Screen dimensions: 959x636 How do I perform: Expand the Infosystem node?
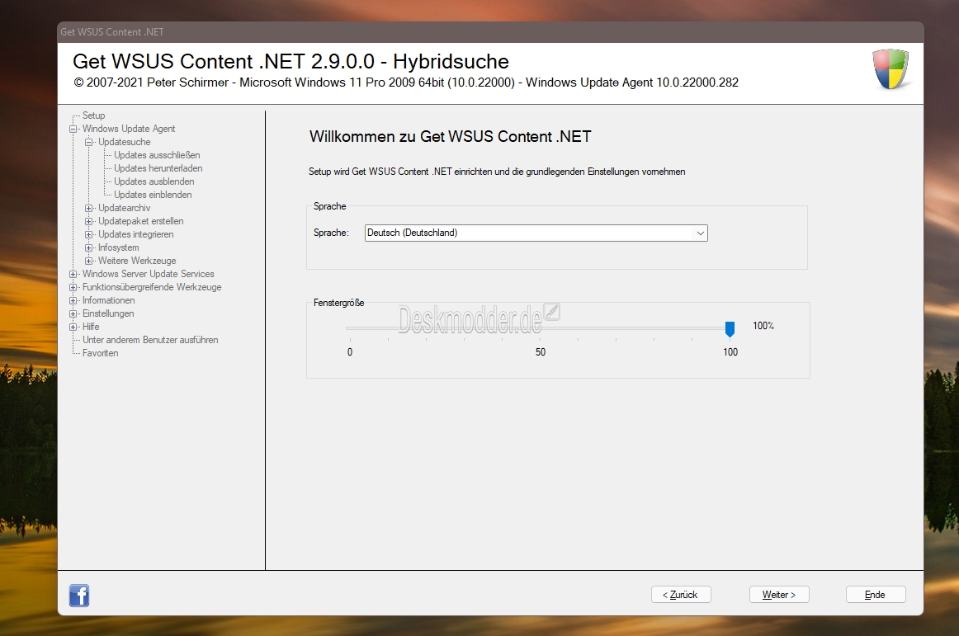point(88,247)
